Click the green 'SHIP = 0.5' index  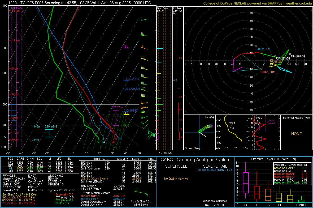tap(62, 203)
